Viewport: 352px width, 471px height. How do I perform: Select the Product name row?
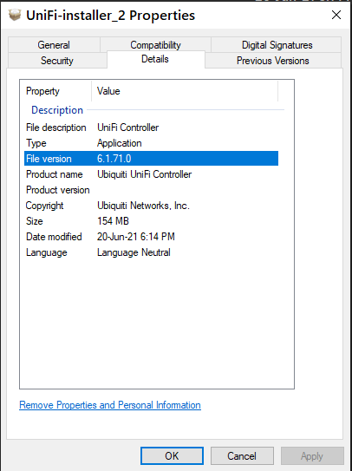point(151,174)
